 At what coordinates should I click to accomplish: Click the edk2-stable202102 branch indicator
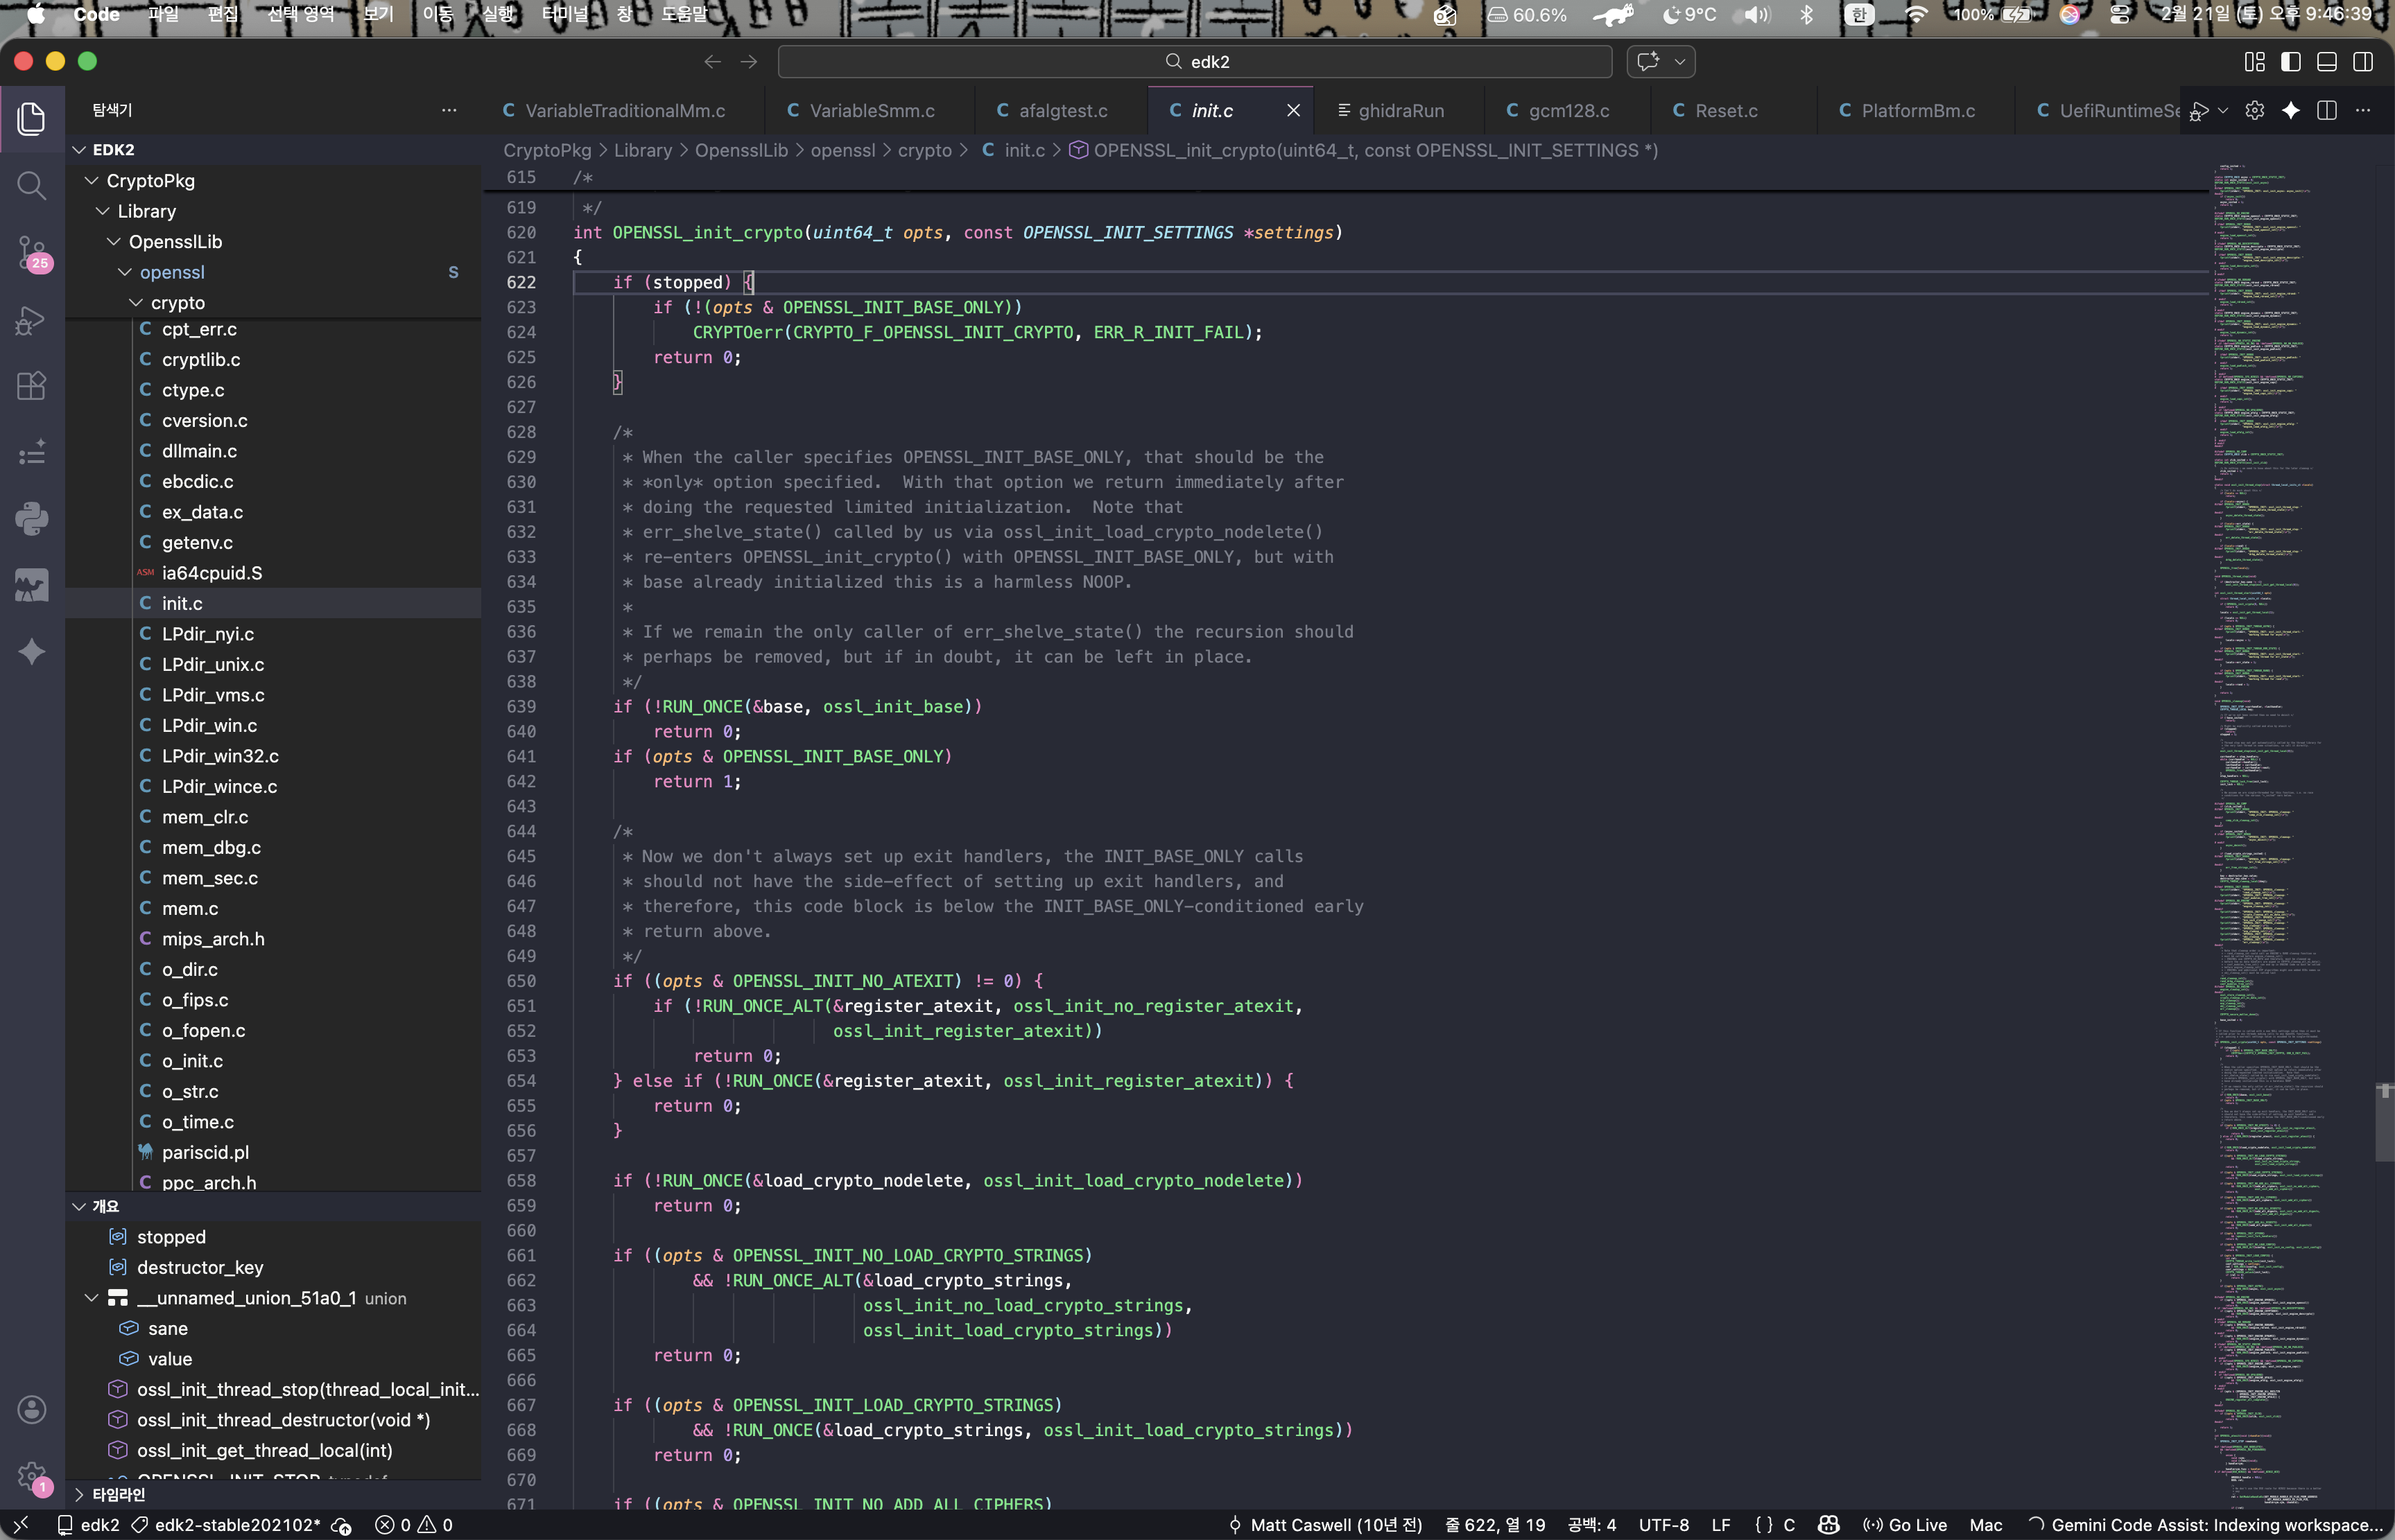pyautogui.click(x=227, y=1525)
